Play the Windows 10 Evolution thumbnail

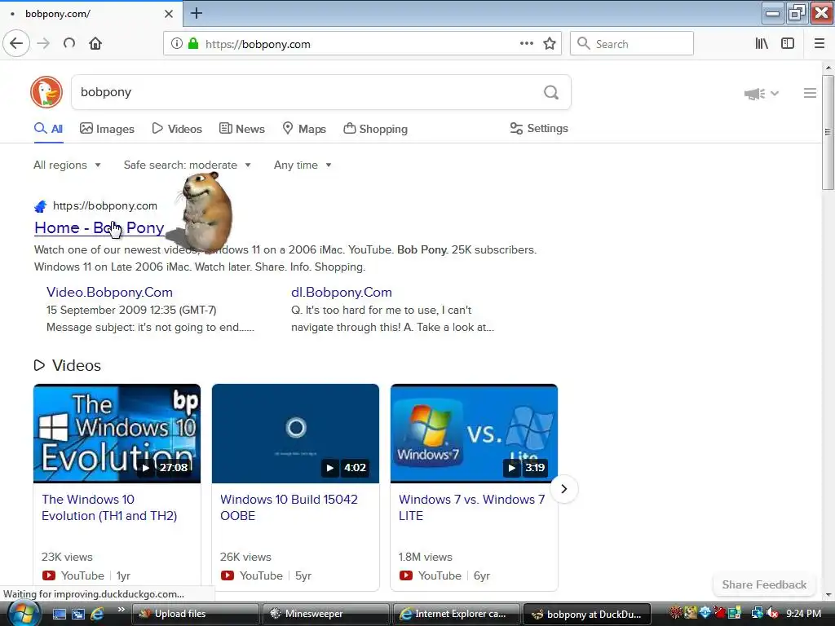(117, 434)
